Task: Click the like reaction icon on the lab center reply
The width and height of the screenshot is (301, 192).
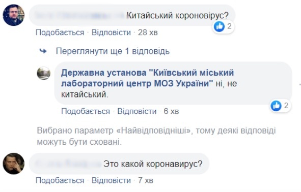Action: (x=276, y=106)
